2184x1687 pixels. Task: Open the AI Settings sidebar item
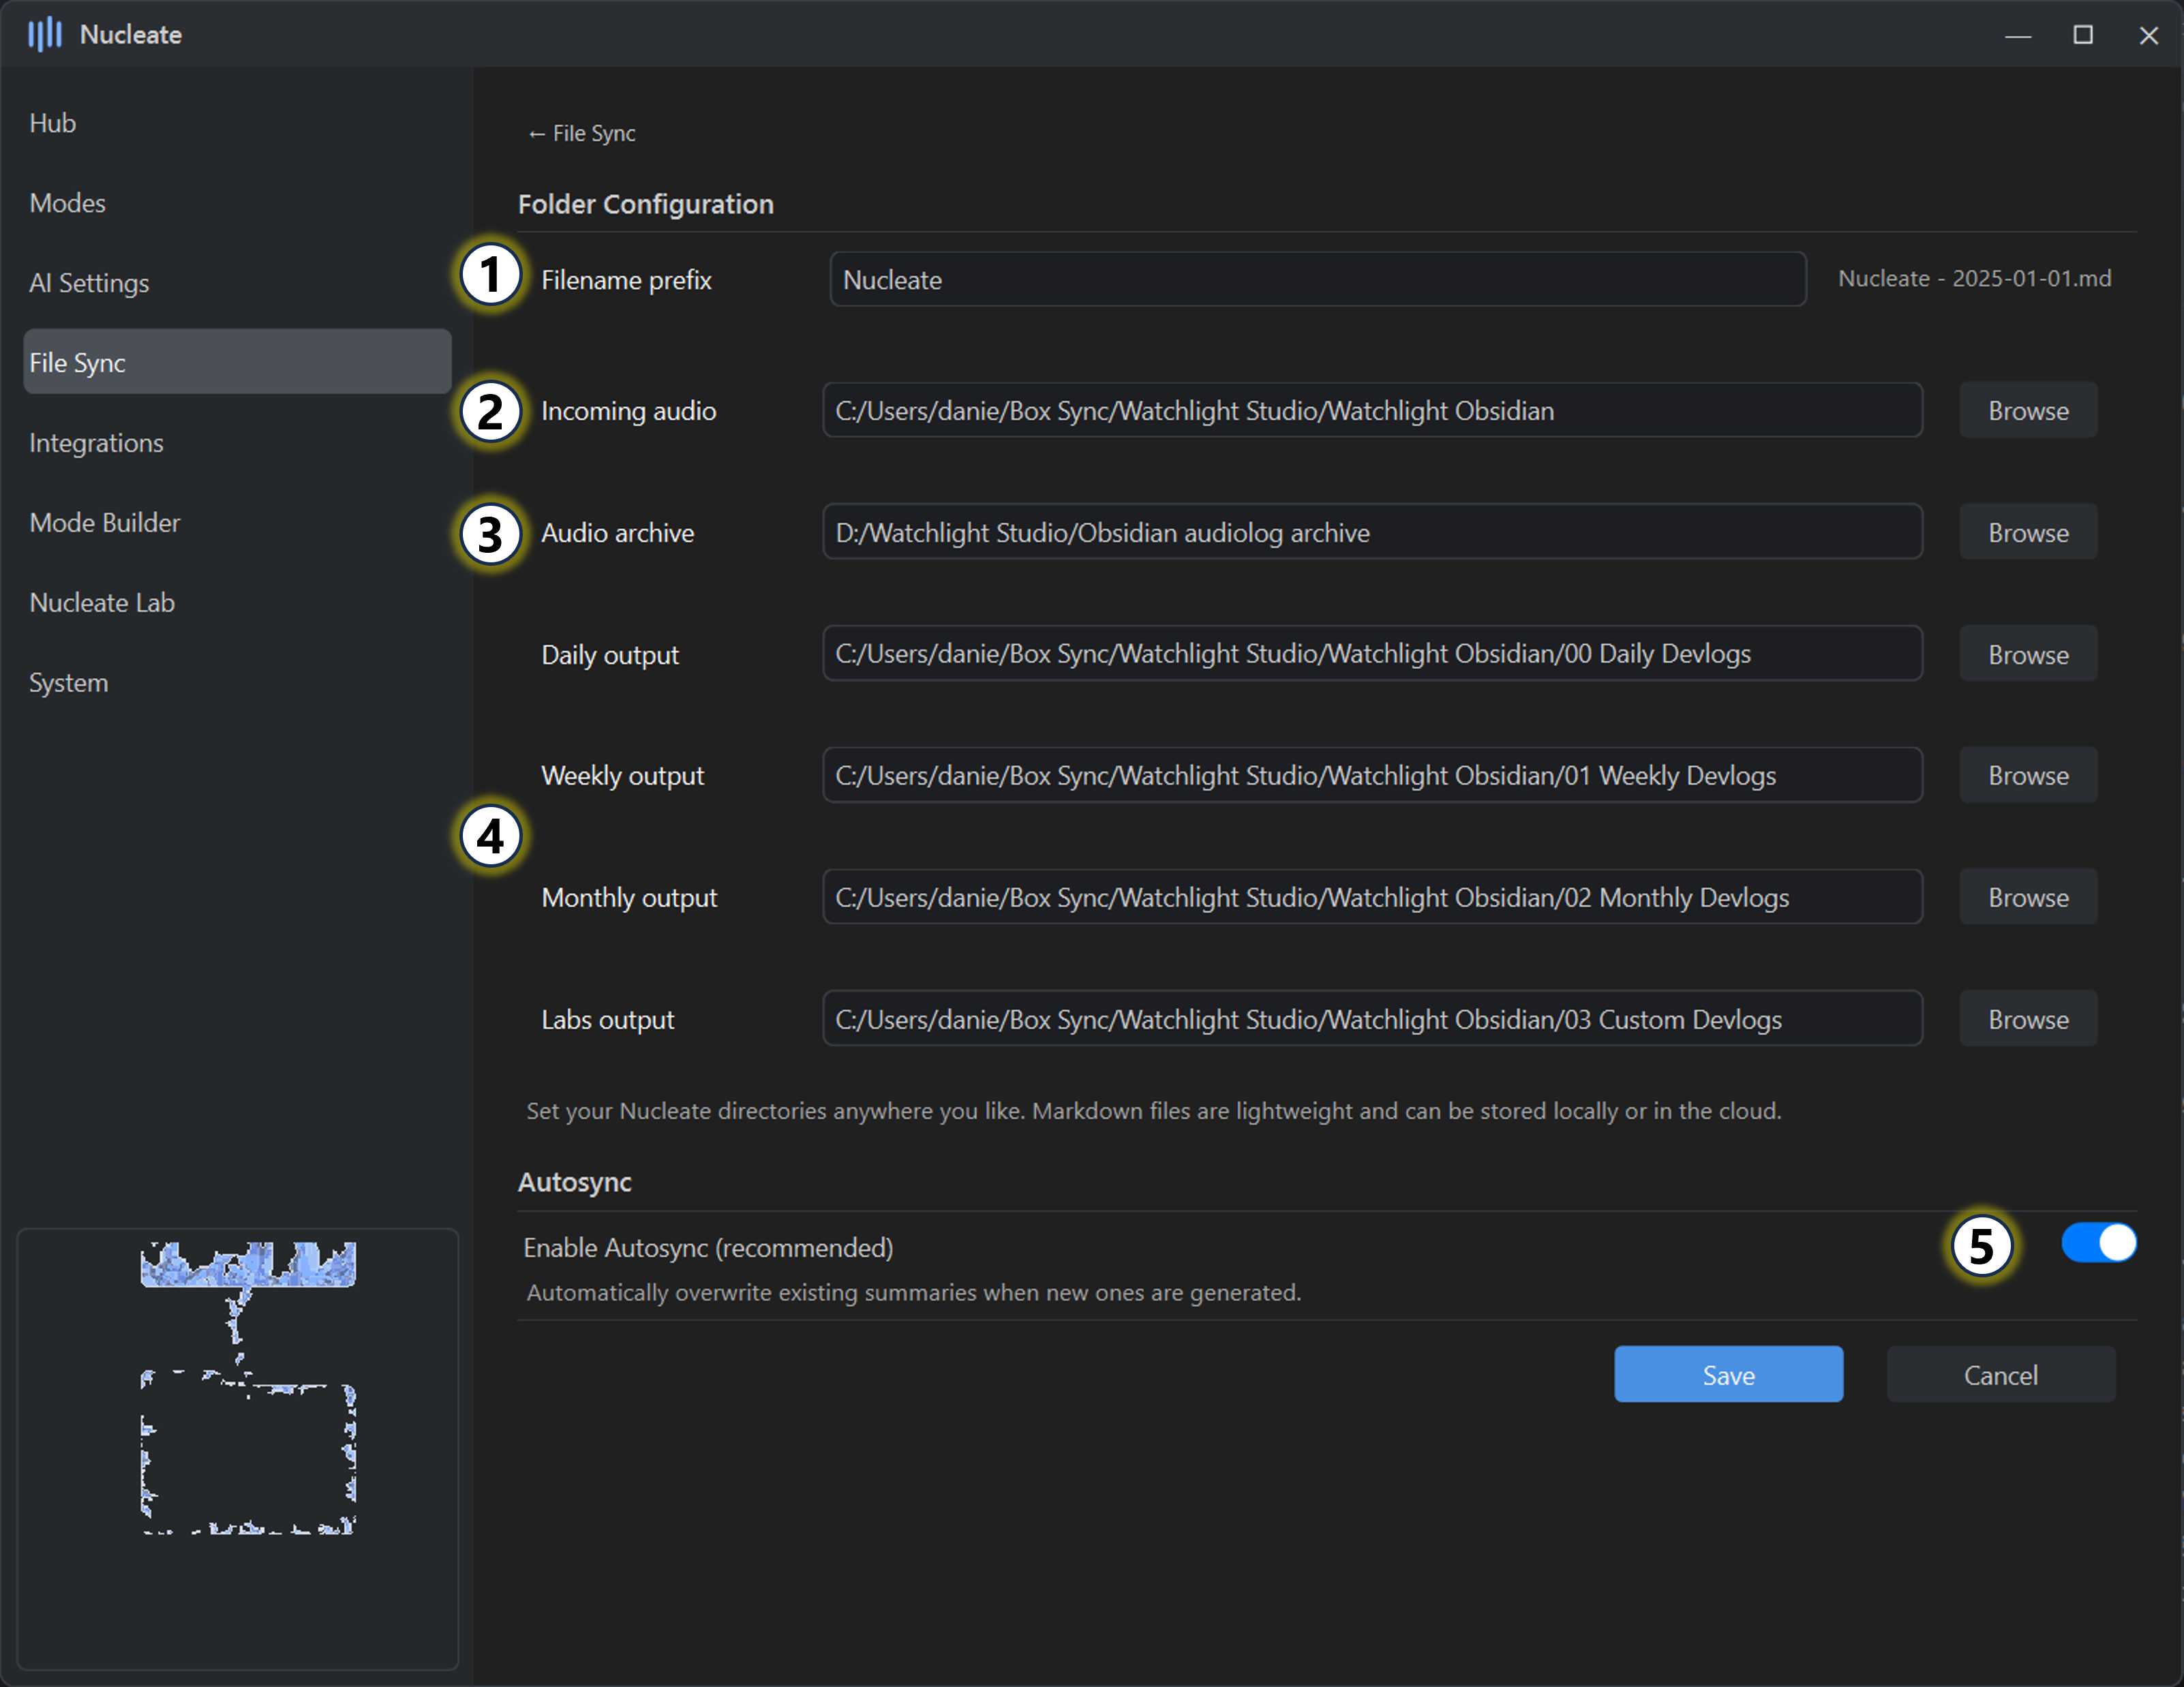click(89, 283)
